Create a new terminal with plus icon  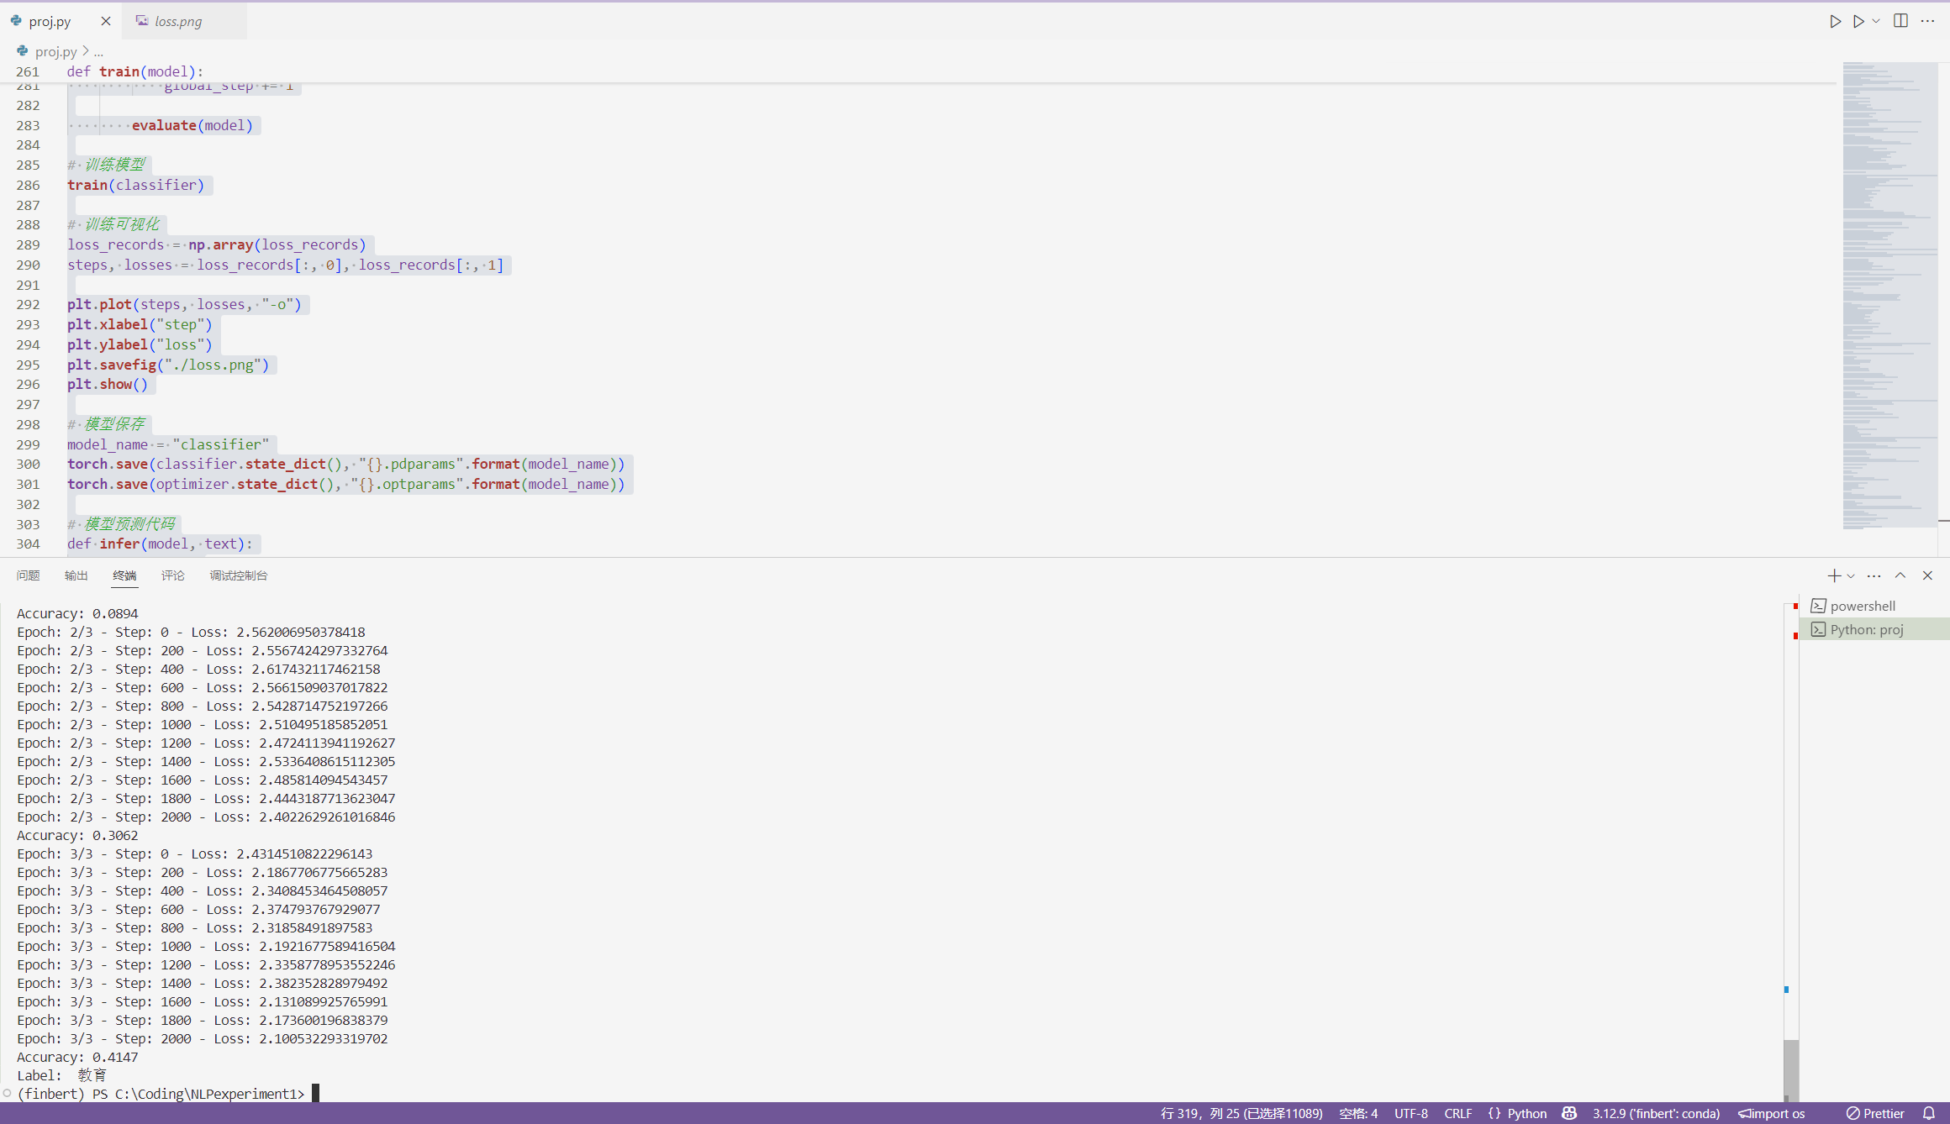(x=1834, y=575)
